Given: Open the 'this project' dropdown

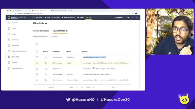Looking at the screenshot, I should coord(59,36).
